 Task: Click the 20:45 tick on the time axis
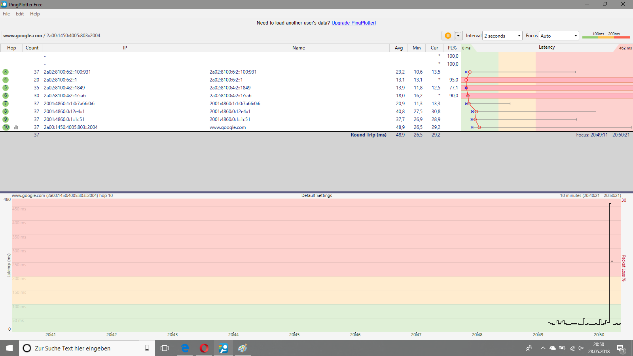pyautogui.click(x=294, y=335)
